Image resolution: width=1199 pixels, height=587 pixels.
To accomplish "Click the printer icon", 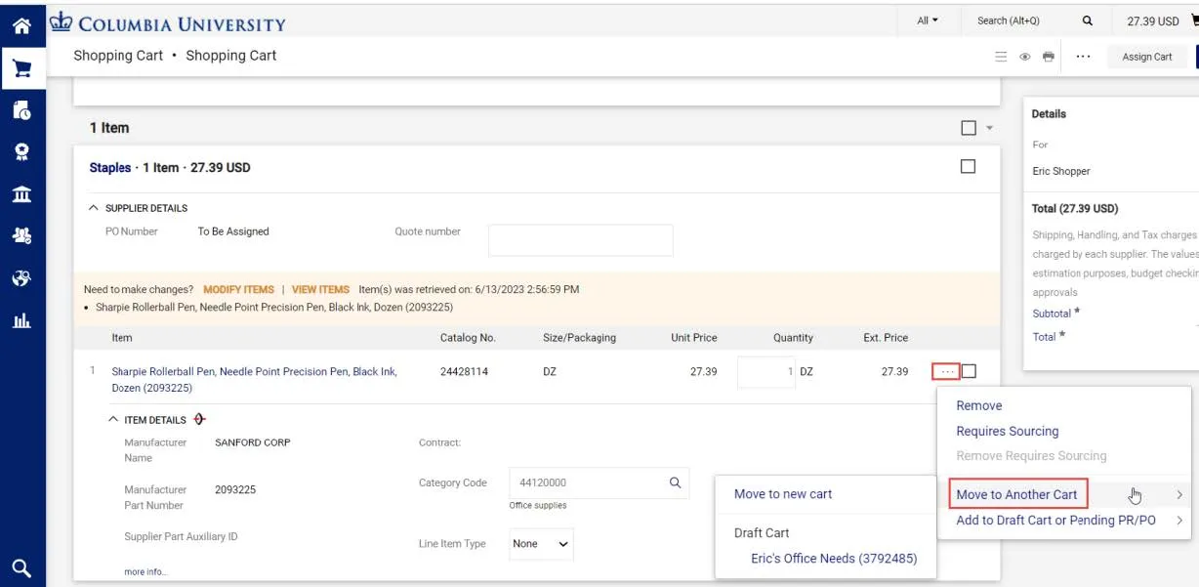I will click(1049, 57).
